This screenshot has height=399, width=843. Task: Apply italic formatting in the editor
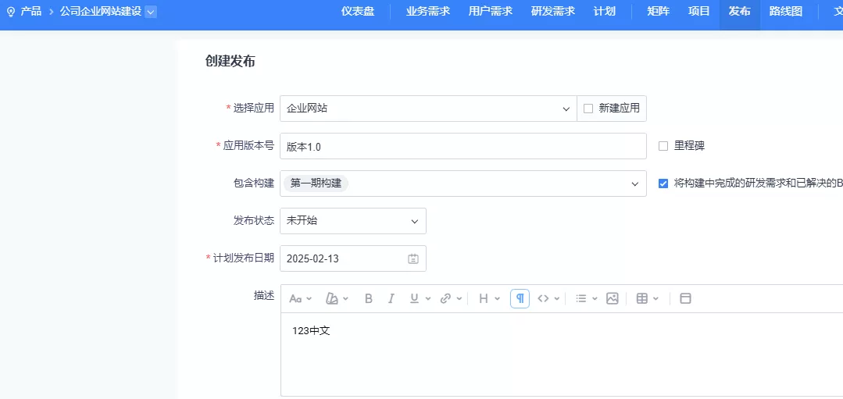pyautogui.click(x=391, y=298)
